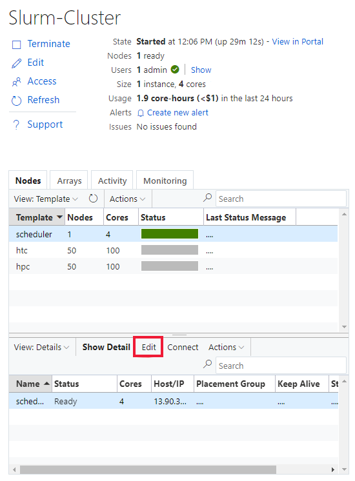
Task: Click horizontal scrollbar right arrow
Action: pyautogui.click(x=333, y=469)
